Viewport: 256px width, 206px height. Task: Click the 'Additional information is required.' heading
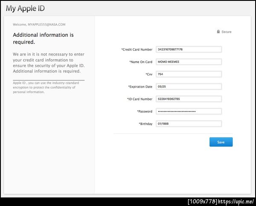click(43, 38)
